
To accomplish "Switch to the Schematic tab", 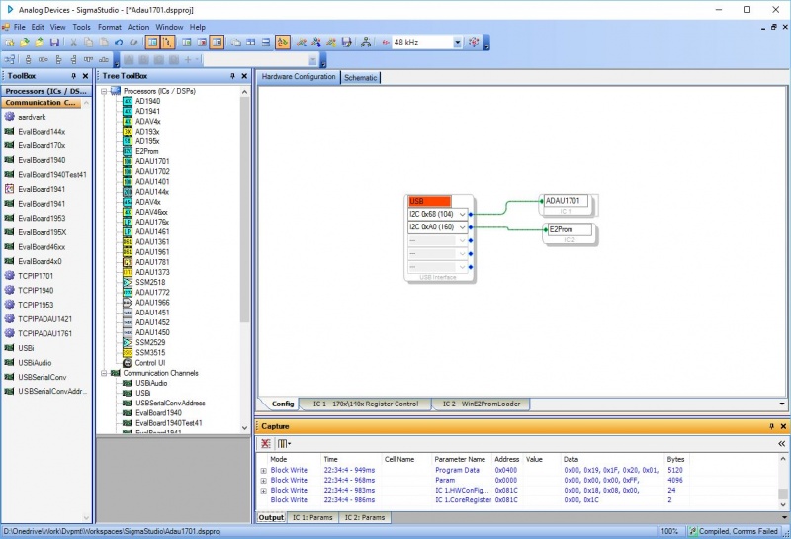I will (x=361, y=78).
